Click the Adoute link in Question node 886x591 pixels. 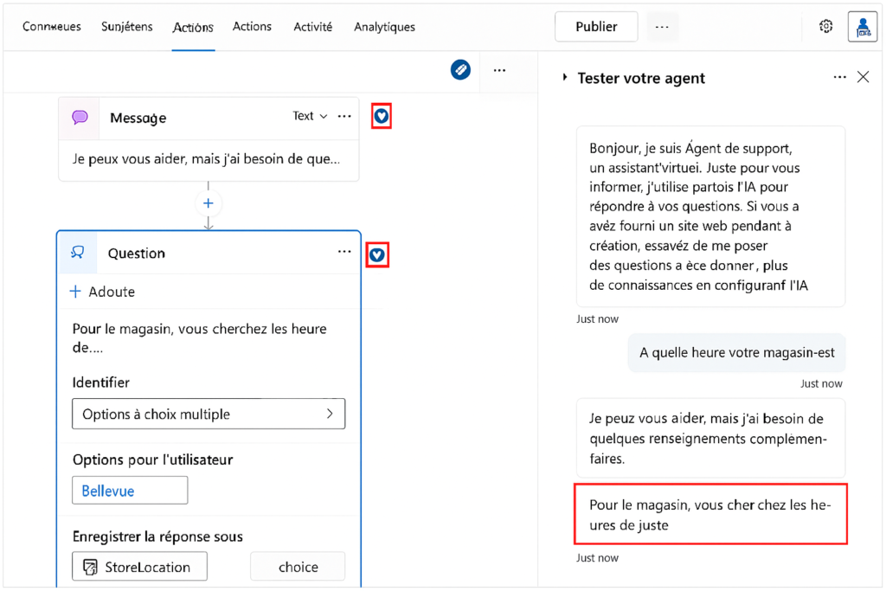[102, 292]
